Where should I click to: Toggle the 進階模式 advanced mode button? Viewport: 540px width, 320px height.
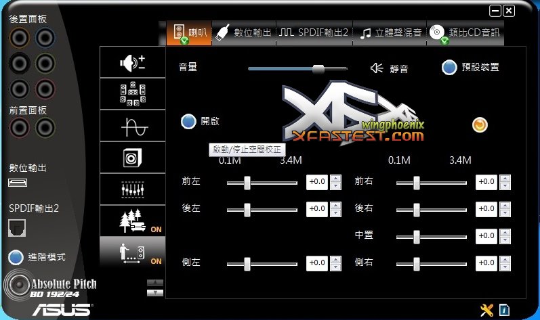click(16, 258)
